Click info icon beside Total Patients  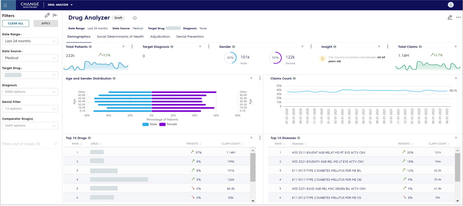coord(90,47)
